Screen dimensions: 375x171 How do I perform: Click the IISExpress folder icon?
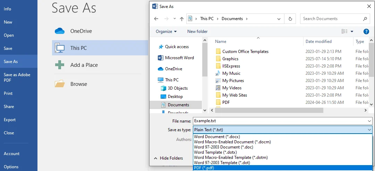click(x=218, y=66)
